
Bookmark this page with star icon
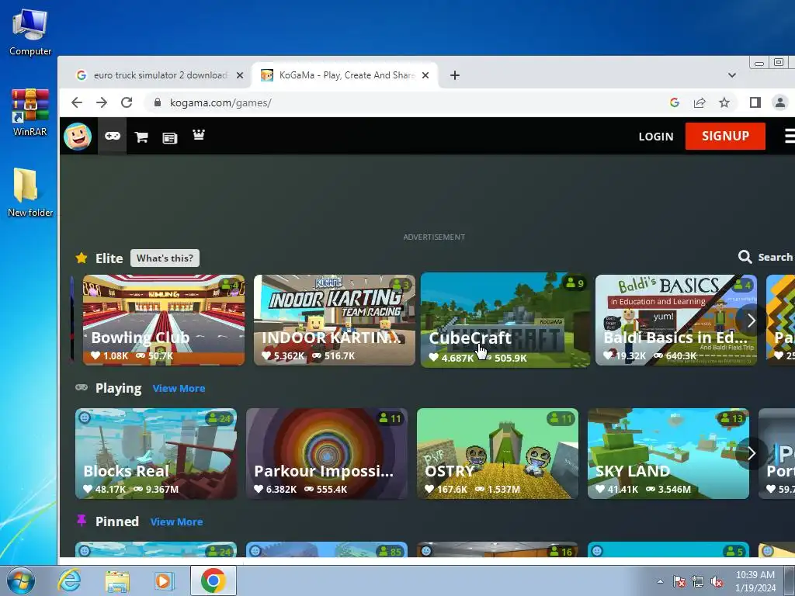pyautogui.click(x=724, y=102)
